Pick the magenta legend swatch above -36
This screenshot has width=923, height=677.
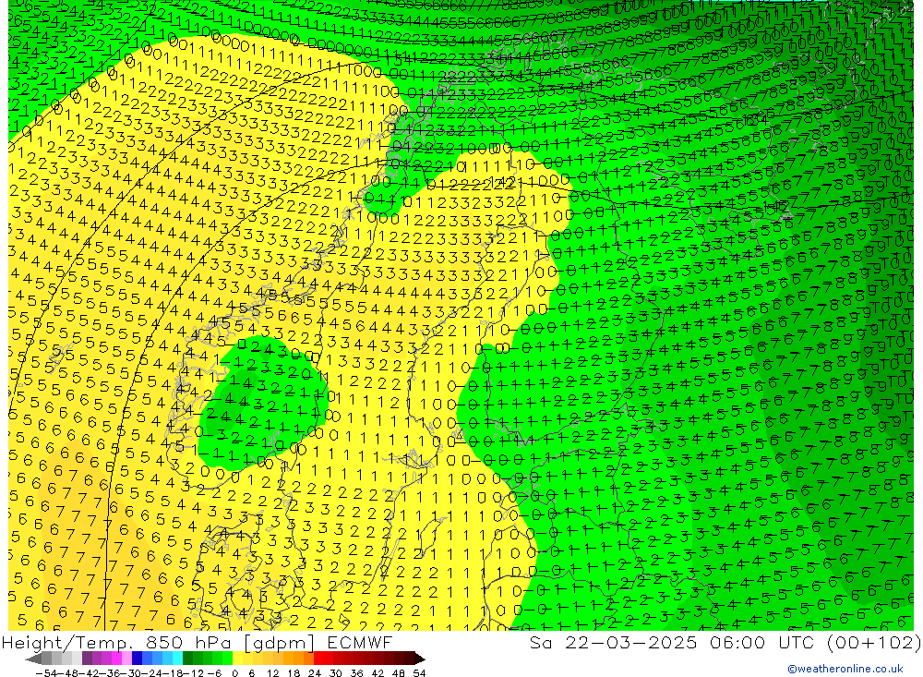tap(116, 659)
